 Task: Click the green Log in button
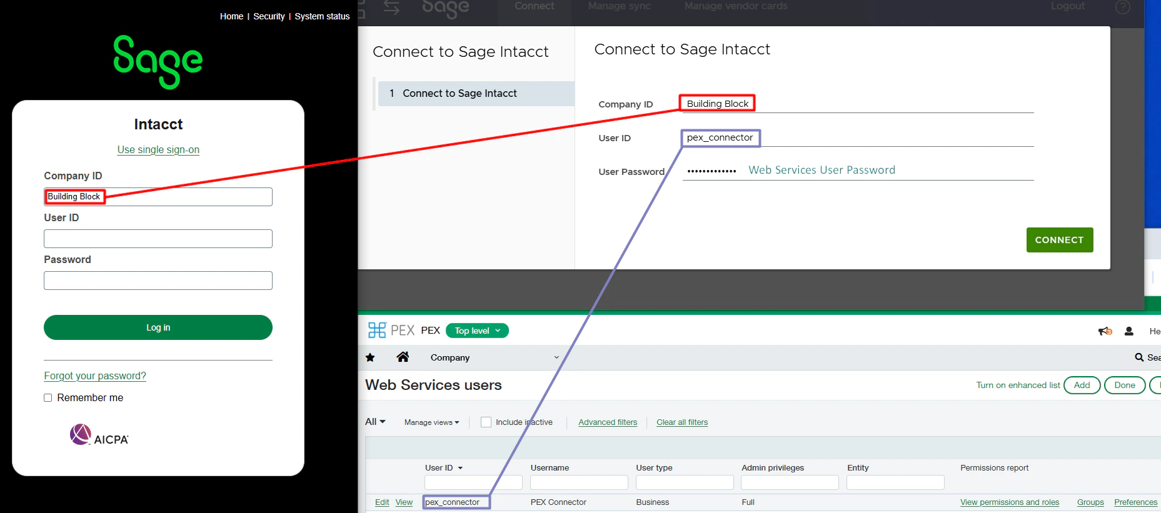[x=158, y=327]
